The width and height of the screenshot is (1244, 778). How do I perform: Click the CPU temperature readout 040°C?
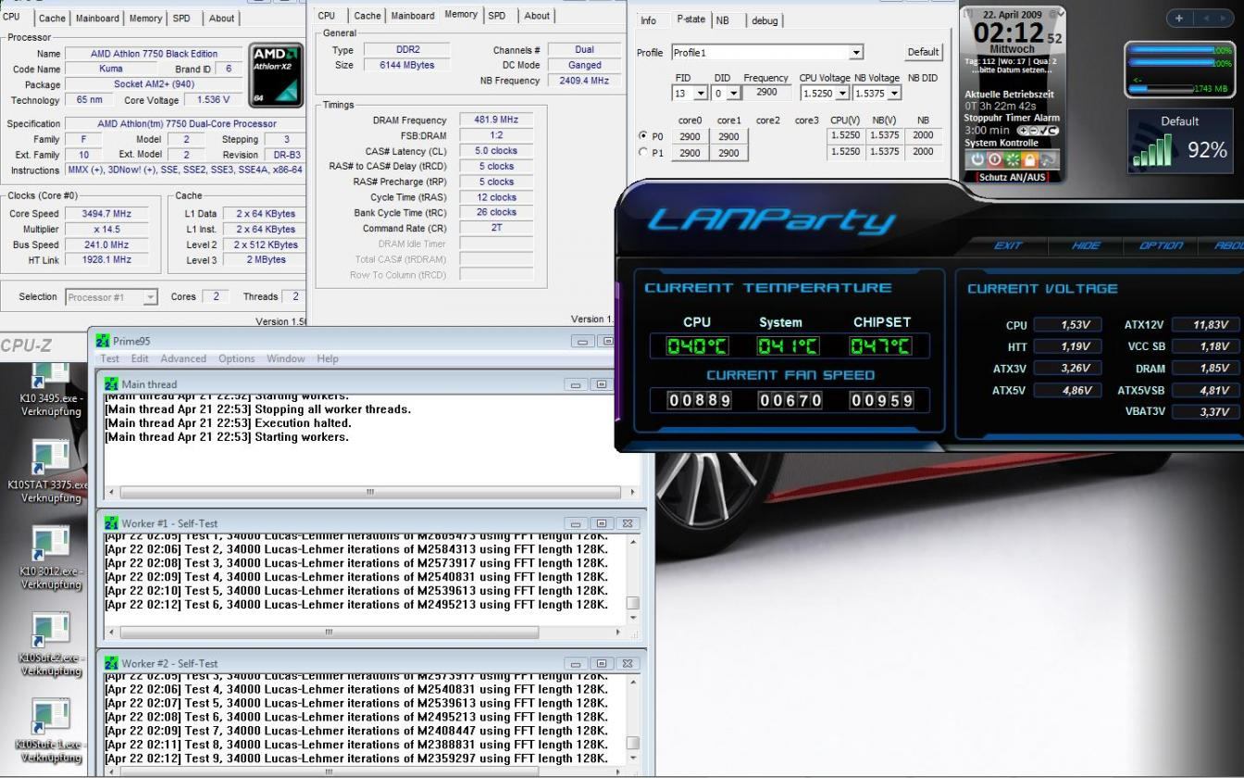697,346
